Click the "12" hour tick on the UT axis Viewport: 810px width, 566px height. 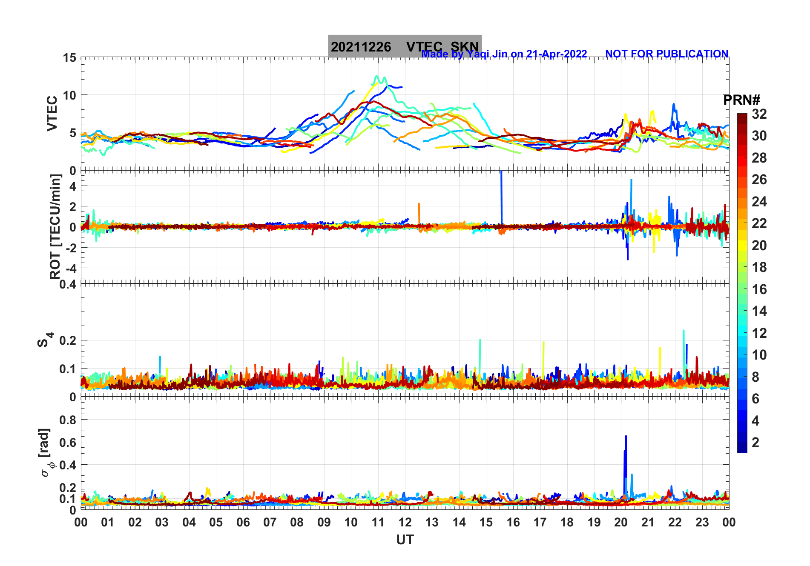(405, 522)
